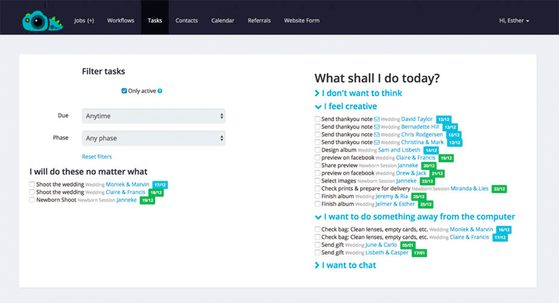559x303 pixels.
Task: Click envelope icon next to Bernadette Hill
Action: pos(377,127)
